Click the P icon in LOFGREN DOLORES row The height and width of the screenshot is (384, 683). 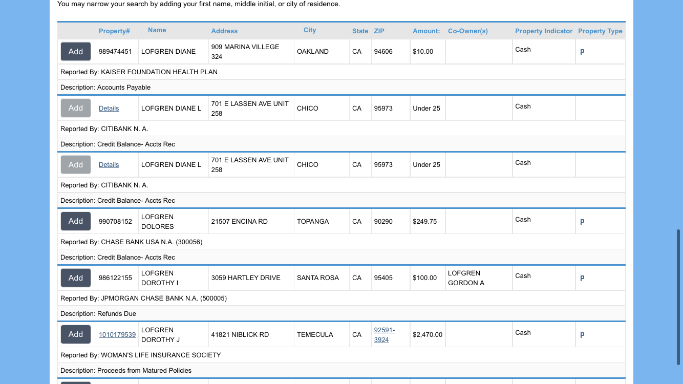(x=582, y=222)
